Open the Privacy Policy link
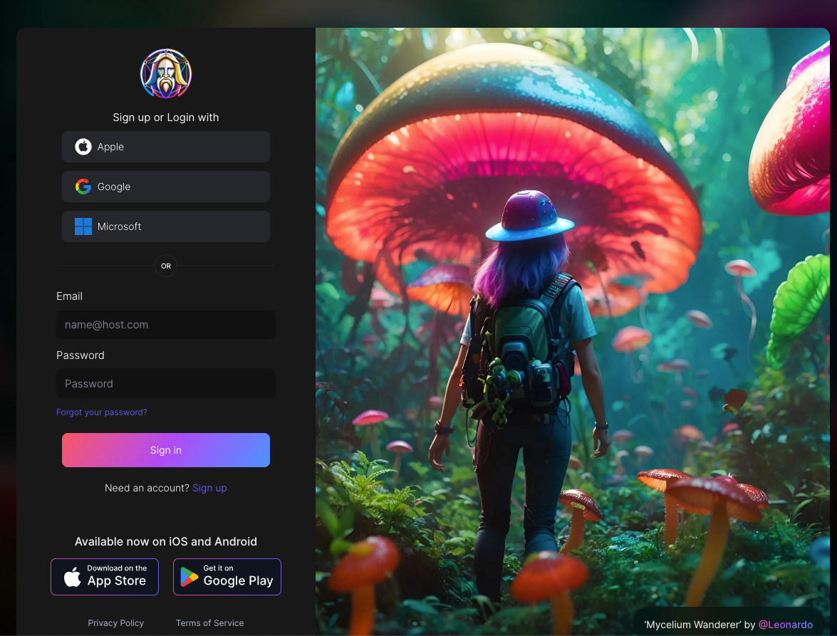Screen dimensions: 837x636 click(116, 623)
